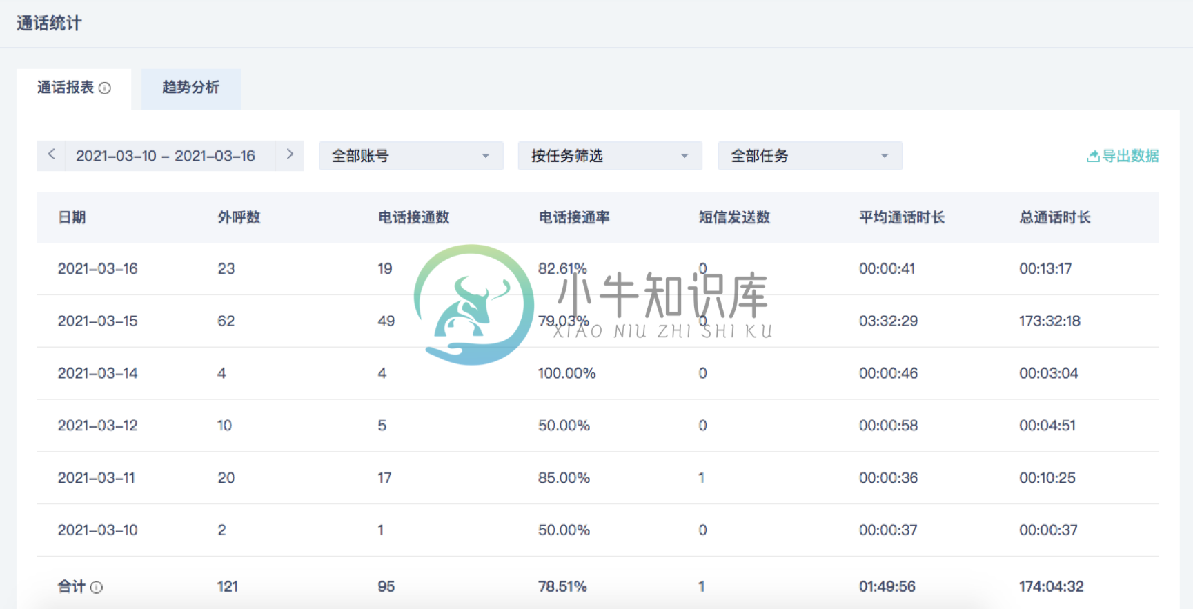
Task: Click previous date range arrow
Action: (51, 154)
